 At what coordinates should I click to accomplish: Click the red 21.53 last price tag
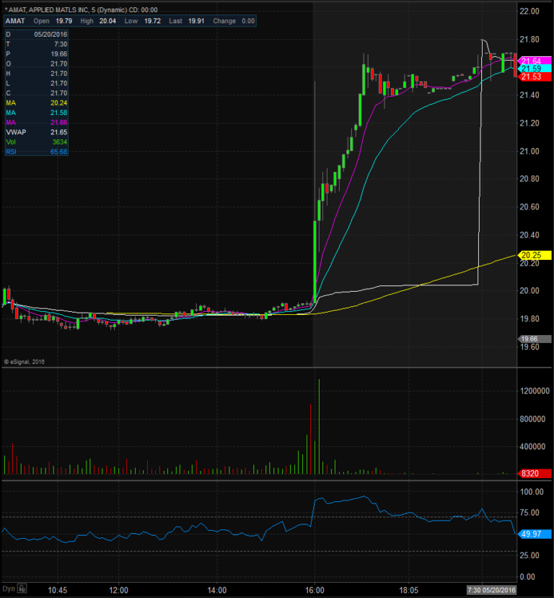532,77
